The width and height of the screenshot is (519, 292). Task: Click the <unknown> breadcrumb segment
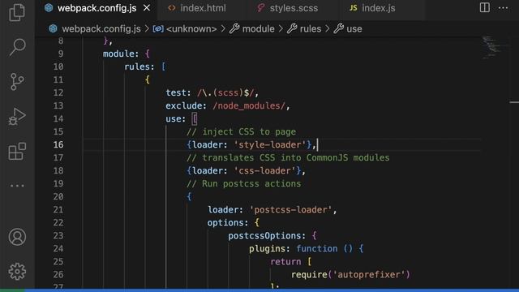coord(191,29)
